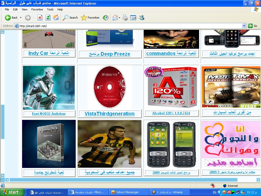This screenshot has width=261, height=196.
Task: Go back using the Back arrow icon
Action: click(x=8, y=18)
